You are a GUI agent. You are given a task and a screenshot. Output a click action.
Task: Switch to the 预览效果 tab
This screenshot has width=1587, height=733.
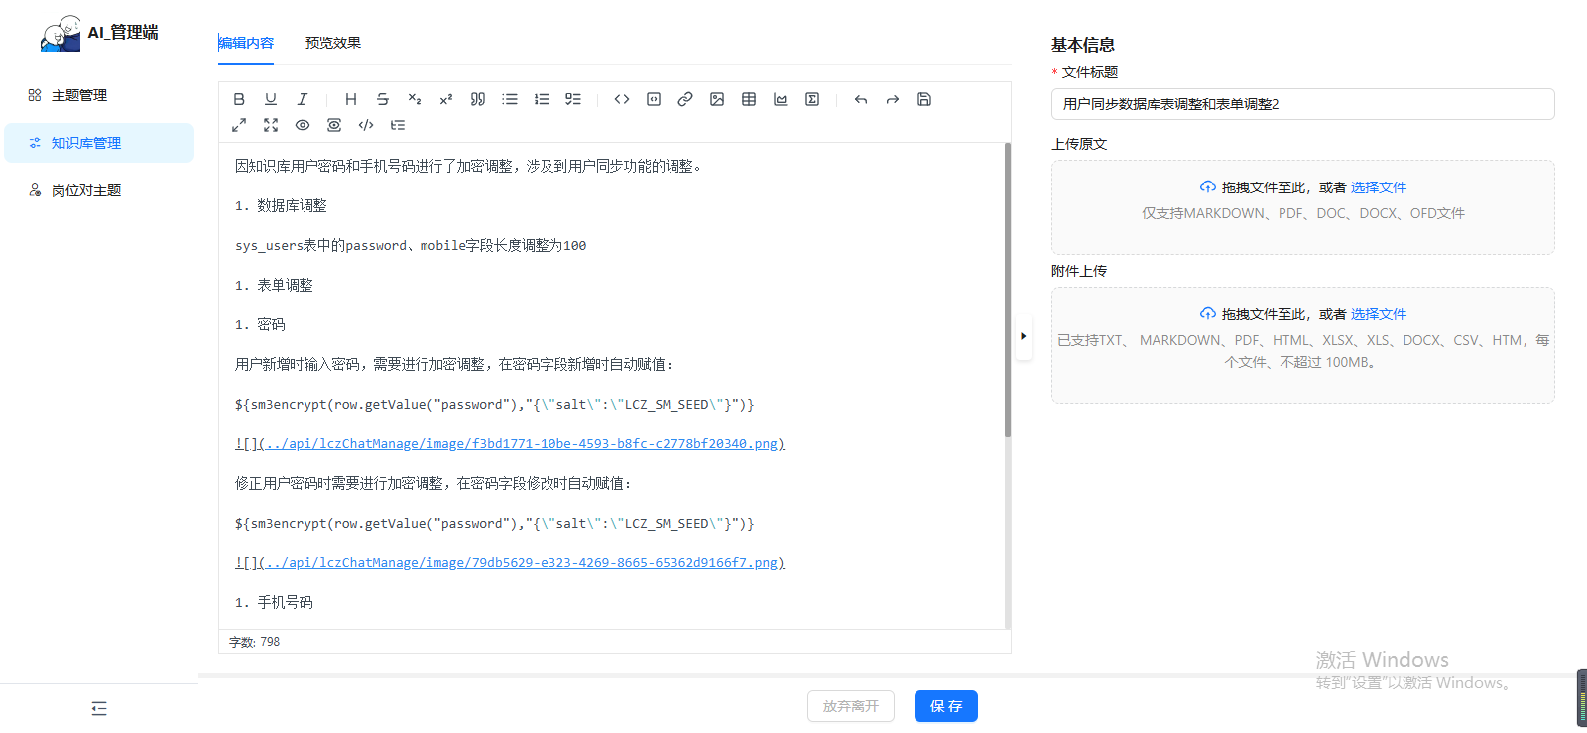[x=333, y=43]
